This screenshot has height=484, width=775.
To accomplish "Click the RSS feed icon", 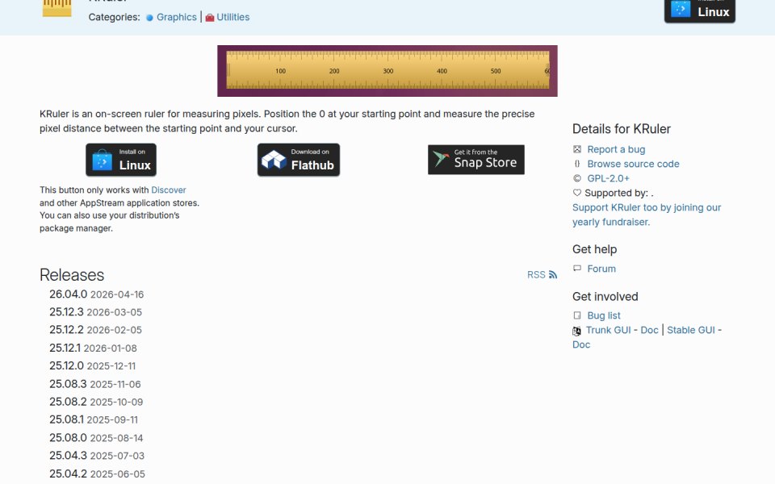I will point(553,274).
